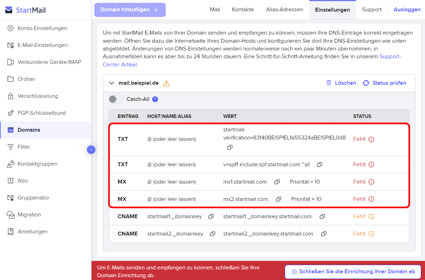The width and height of the screenshot is (425, 280).
Task: Toggle the Catch-All switch
Action: pyautogui.click(x=116, y=99)
